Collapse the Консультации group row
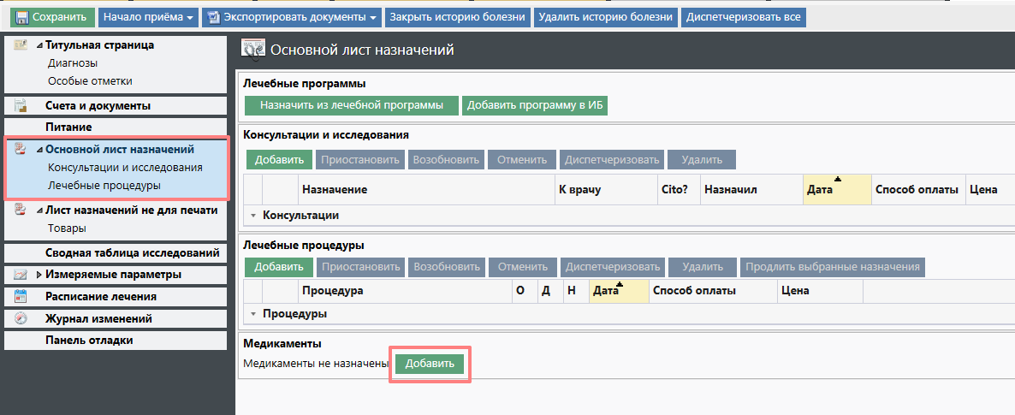This screenshot has width=1015, height=415. pos(253,216)
